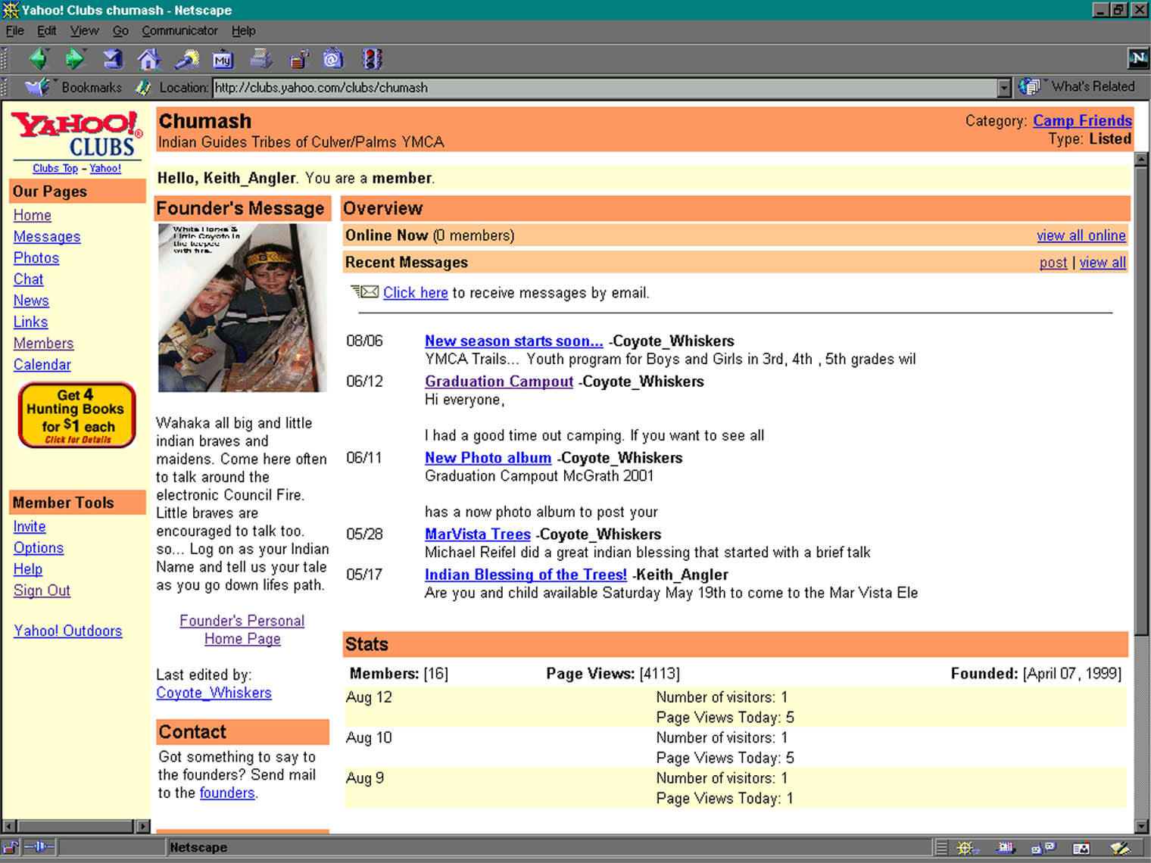The height and width of the screenshot is (863, 1151).
Task: Click the Shop bag toolbar icon
Action: pyautogui.click(x=334, y=59)
